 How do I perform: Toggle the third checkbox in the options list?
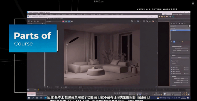172,72
